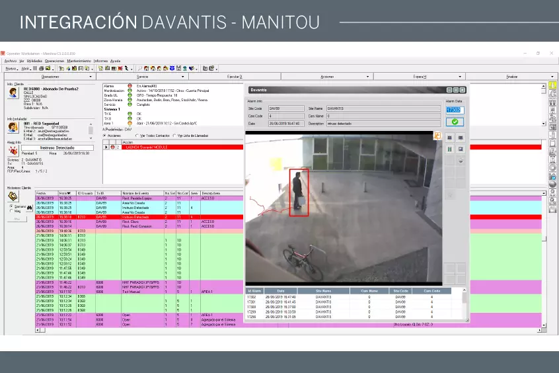Click the status panel scrollbar up arrow

543,86
